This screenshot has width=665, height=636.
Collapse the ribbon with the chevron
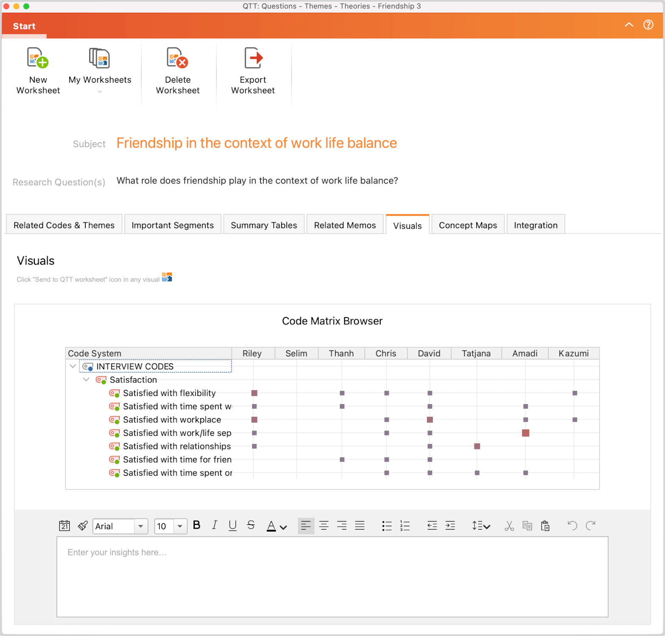[x=629, y=25]
